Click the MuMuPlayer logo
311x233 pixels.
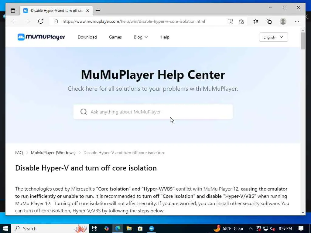pyautogui.click(x=41, y=37)
